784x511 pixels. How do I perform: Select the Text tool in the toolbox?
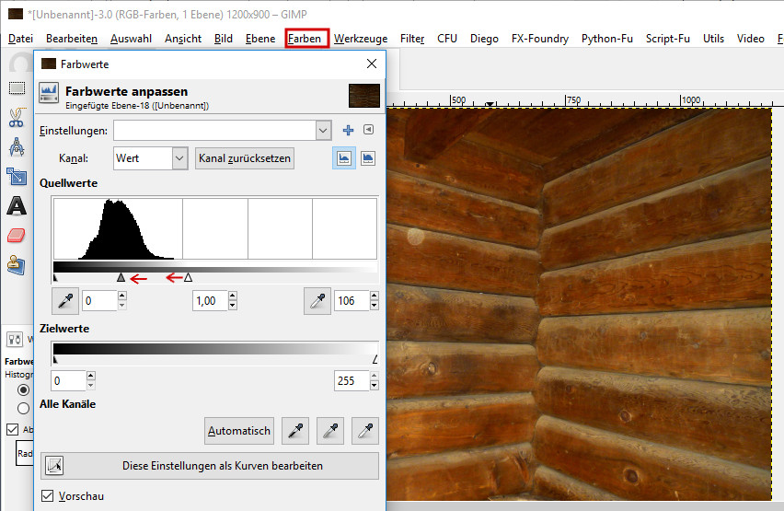tap(16, 206)
